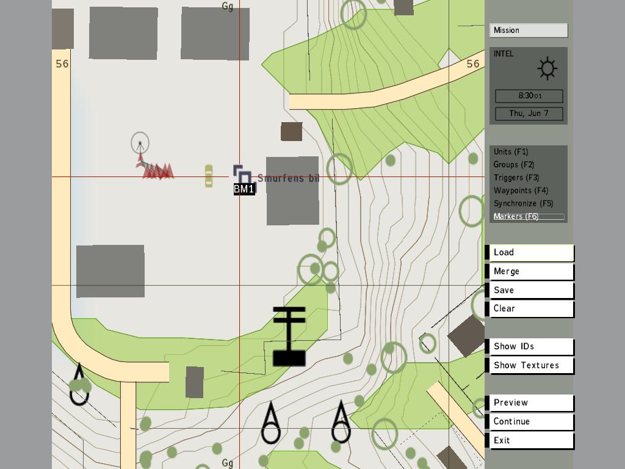
Task: Switch to Triggers (F3) mode
Action: [516, 178]
